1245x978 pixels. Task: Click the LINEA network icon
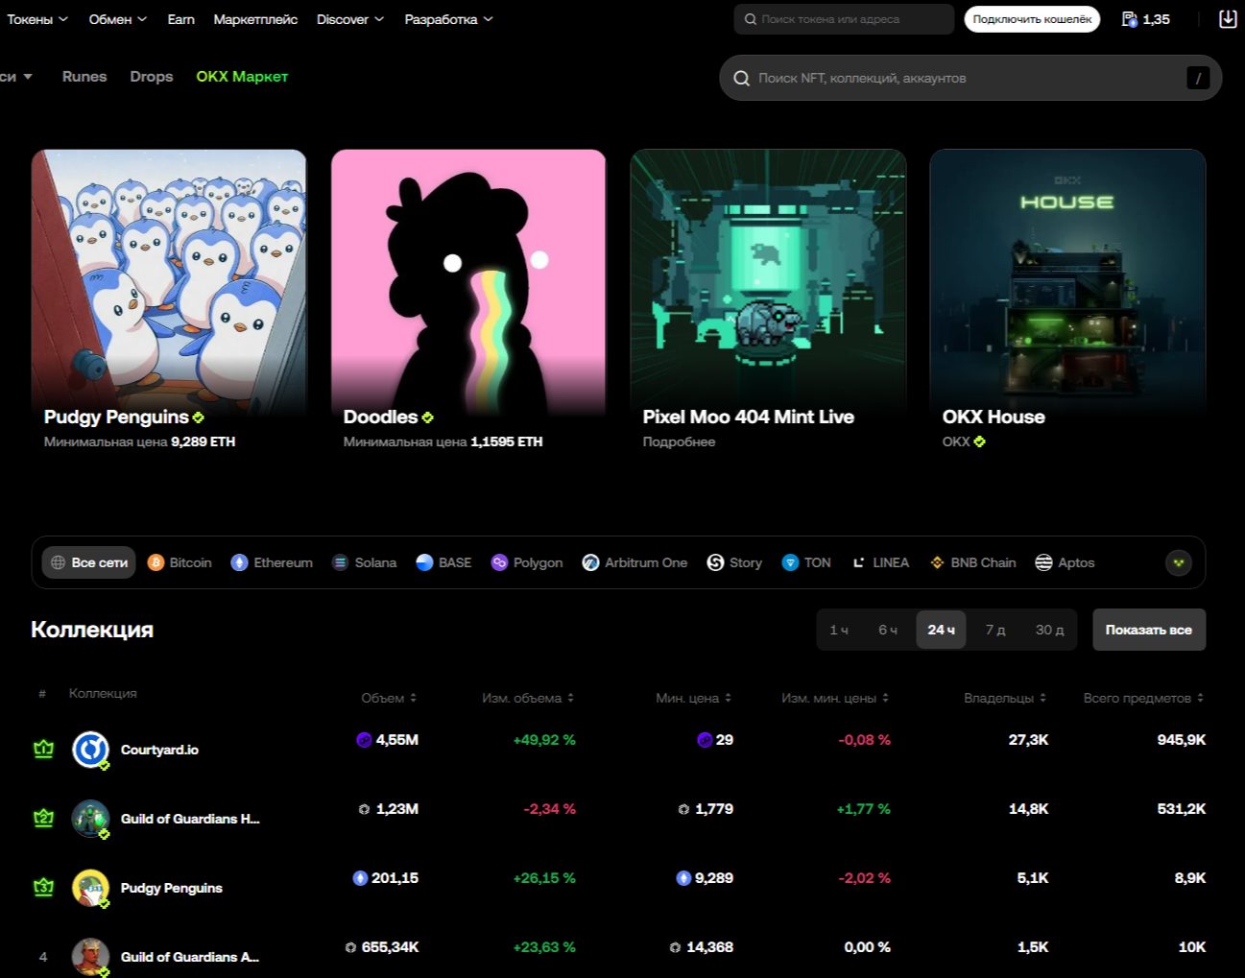click(x=859, y=562)
